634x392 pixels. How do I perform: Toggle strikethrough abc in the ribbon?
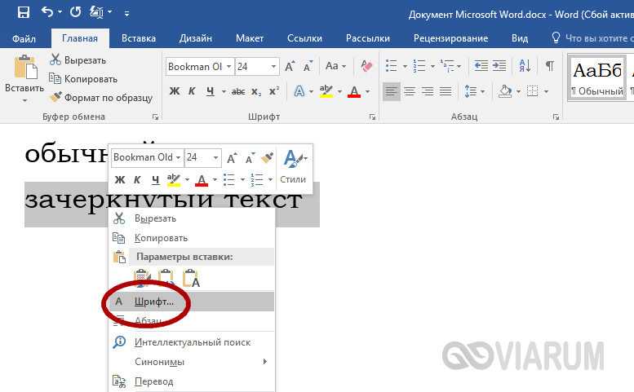[238, 91]
